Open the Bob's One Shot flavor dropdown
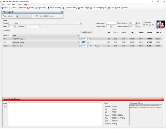Image resolution: width=166 pixels, height=129 pixels. [46, 46]
